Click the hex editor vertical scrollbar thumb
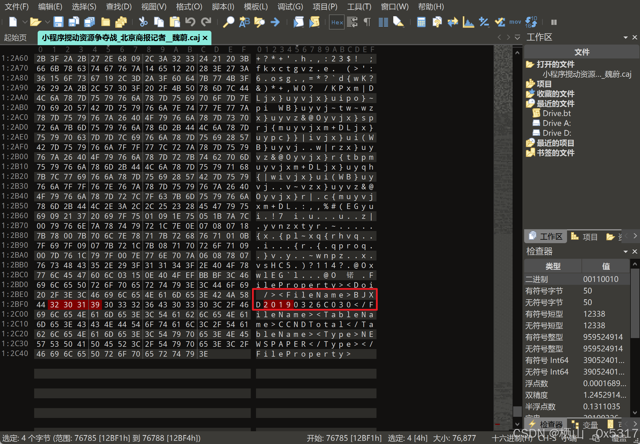The width and height of the screenshot is (640, 444). [517, 411]
